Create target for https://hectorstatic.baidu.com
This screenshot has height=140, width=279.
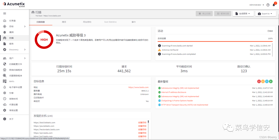click(142, 129)
